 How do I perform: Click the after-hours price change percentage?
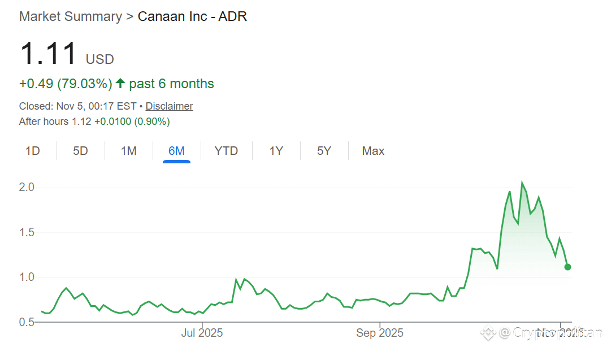[151, 121]
